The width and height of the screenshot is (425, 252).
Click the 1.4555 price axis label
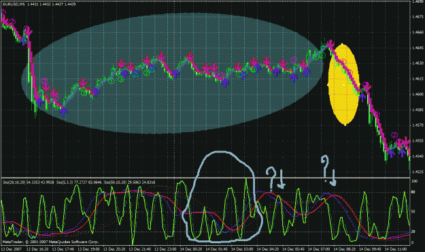click(x=418, y=141)
